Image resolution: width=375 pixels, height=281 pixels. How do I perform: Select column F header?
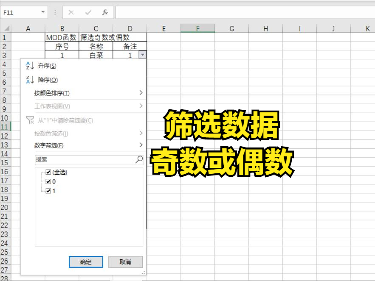coord(198,28)
